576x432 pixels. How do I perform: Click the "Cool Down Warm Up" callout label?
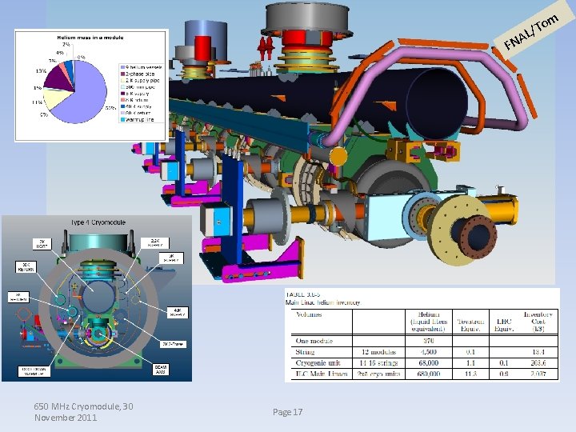coord(34,371)
